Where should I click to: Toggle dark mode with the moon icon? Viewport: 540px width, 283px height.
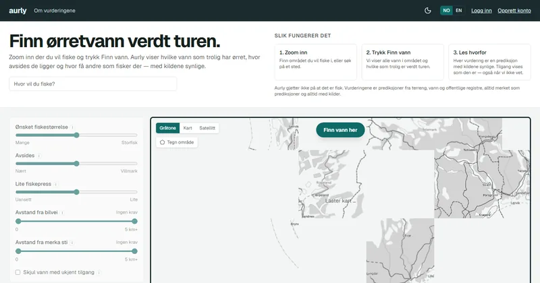[428, 11]
